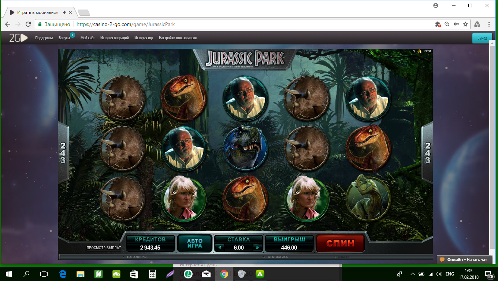Screen dimensions: 498x281
Task: Click the Chrome profile avatar icon
Action: 436,5
